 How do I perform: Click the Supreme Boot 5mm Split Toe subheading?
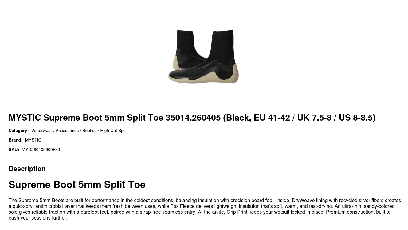coord(77,185)
